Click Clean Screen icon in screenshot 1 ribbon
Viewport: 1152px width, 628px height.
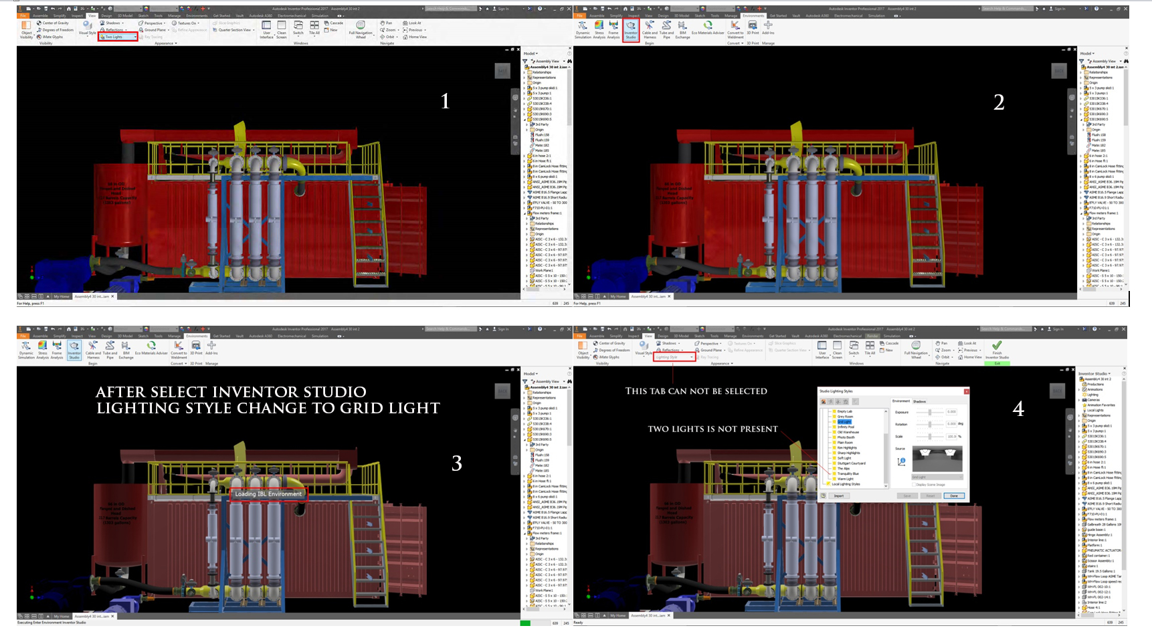point(282,29)
